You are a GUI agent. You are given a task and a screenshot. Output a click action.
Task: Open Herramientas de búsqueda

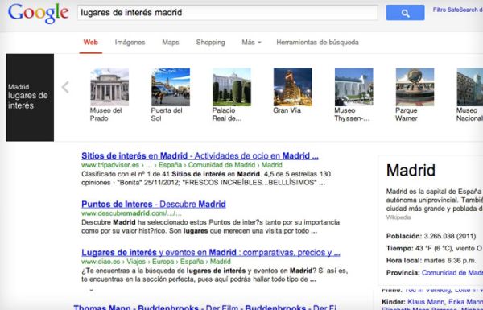tap(317, 43)
